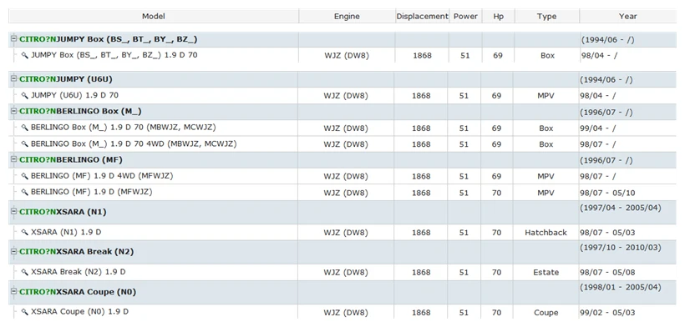Click magnifier icon of XSARA (N1) 1.9 D

pos(25,233)
